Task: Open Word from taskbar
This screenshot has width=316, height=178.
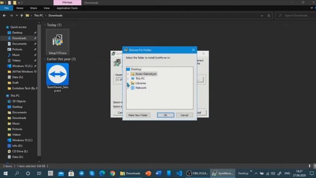Action: 158,174
